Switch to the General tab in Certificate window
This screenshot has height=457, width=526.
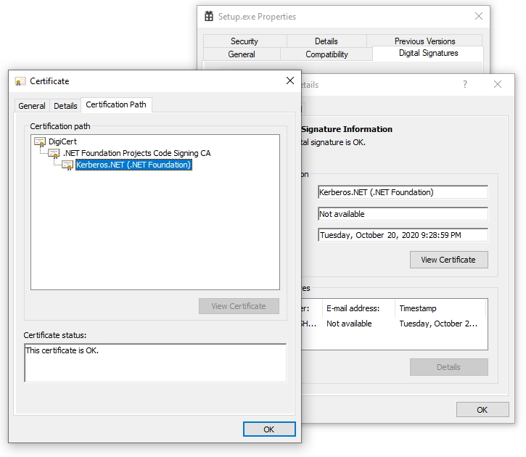32,106
